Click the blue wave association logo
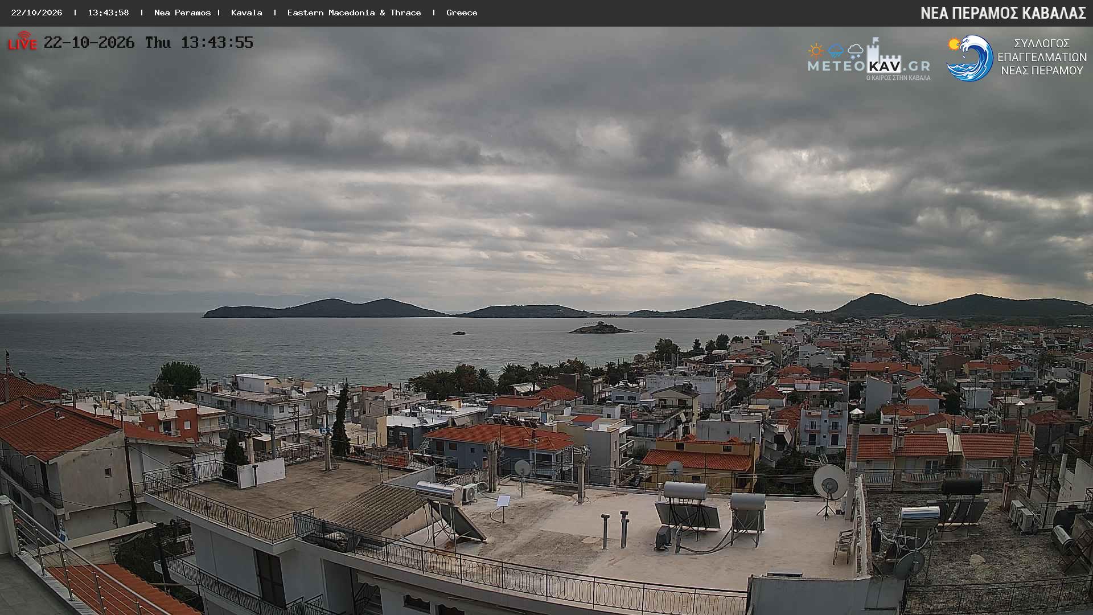 tap(969, 58)
